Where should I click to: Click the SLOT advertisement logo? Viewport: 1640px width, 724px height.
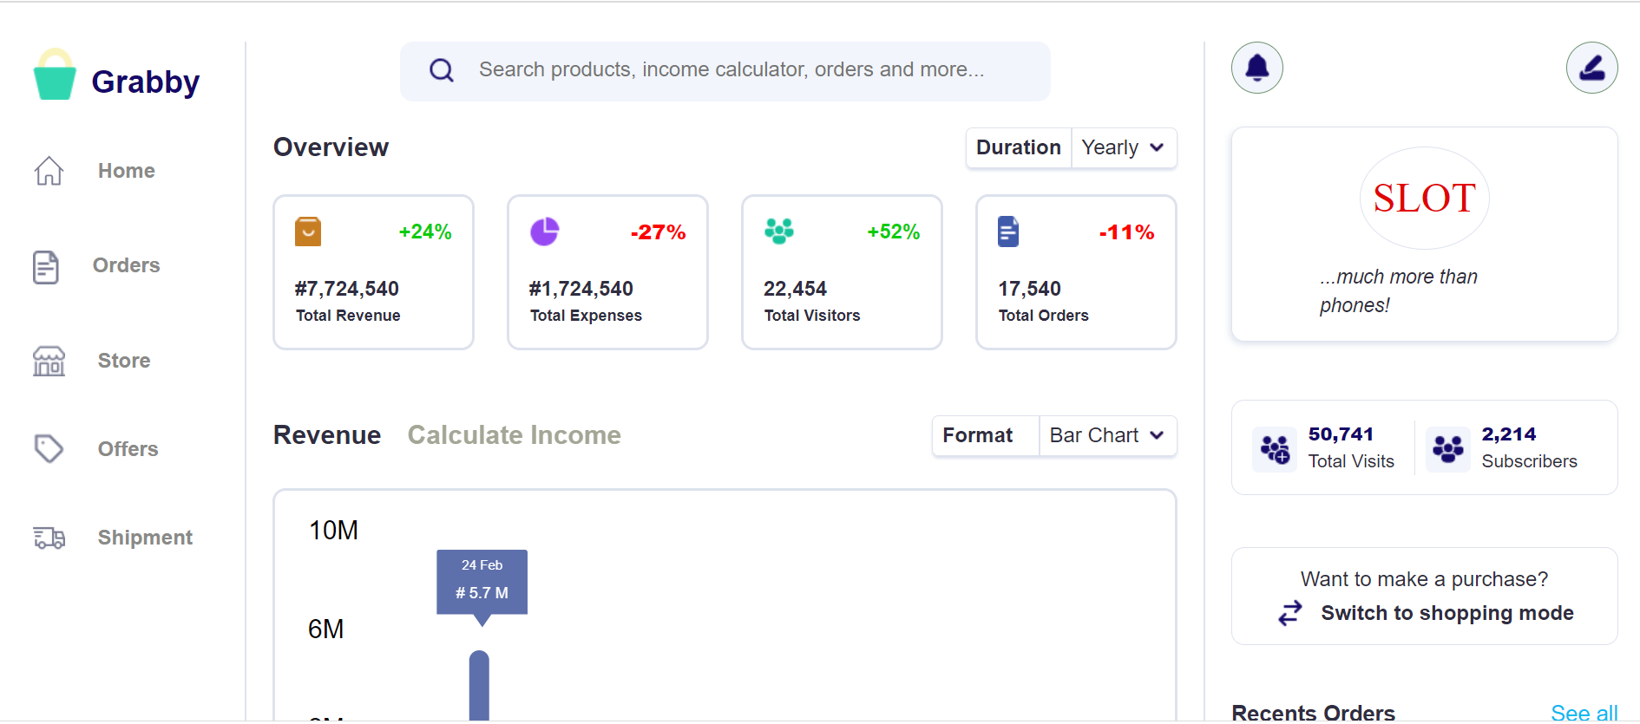click(1425, 199)
